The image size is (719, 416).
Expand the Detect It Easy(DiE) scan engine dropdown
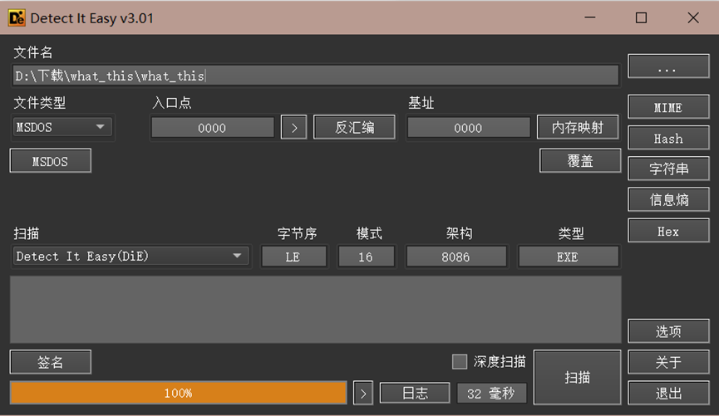pyautogui.click(x=131, y=256)
